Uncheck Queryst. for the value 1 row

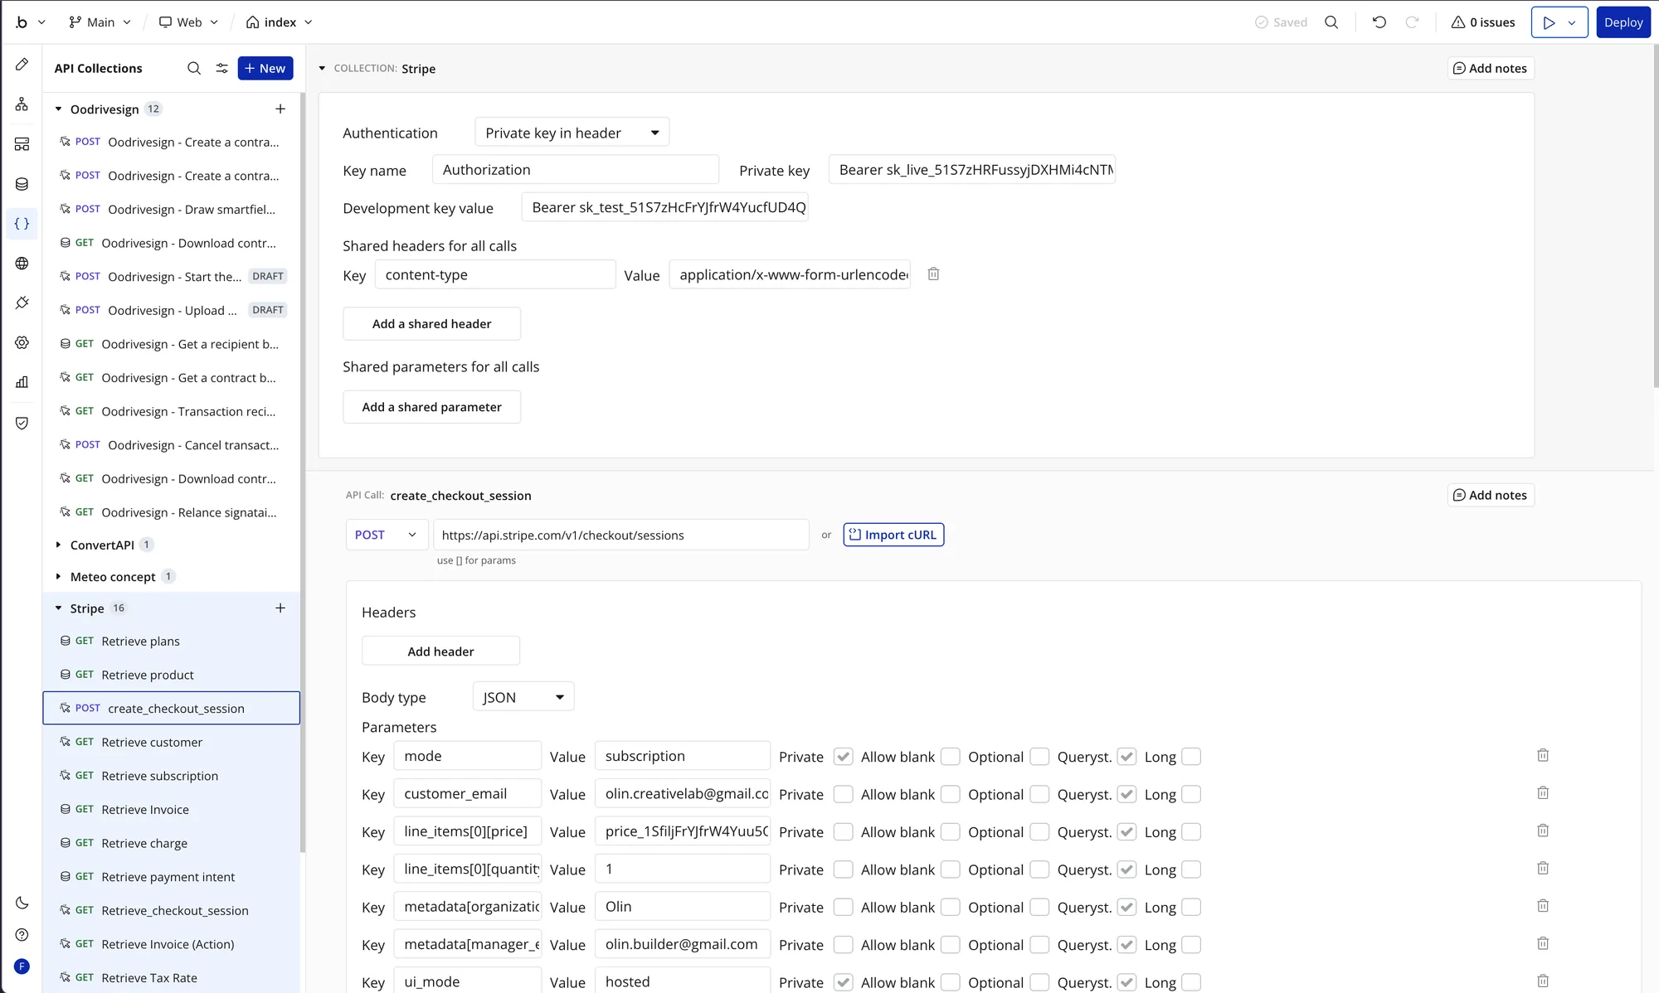[x=1126, y=869]
